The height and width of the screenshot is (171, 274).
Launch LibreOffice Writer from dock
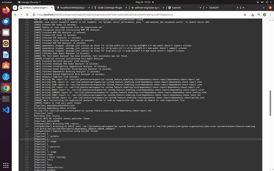[6, 55]
